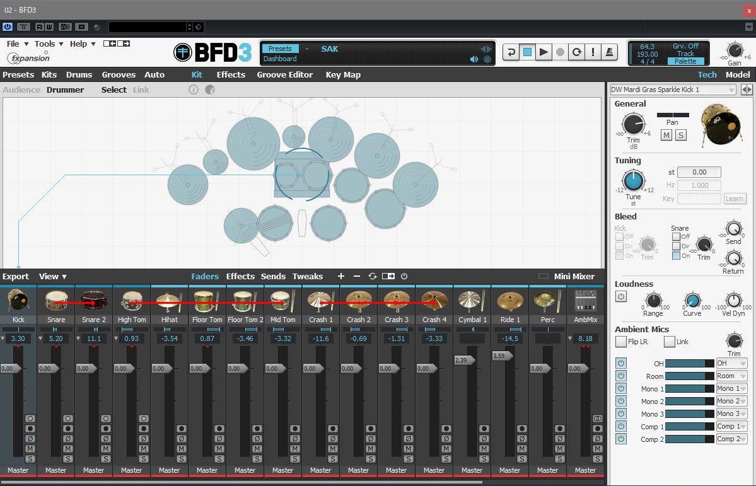Click the info circle icon under Kit
The width and height of the screenshot is (756, 486).
pyautogui.click(x=194, y=90)
